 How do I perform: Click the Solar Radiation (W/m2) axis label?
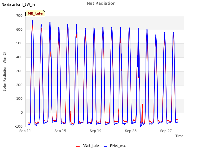[4, 72]
